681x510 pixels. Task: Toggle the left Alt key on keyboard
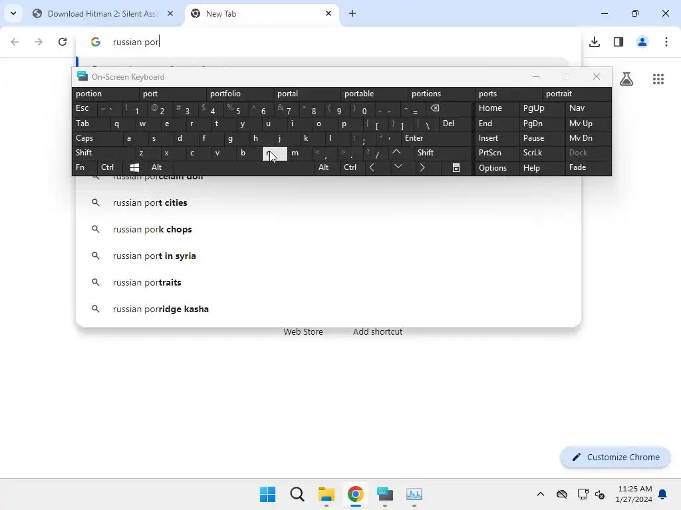tap(160, 167)
